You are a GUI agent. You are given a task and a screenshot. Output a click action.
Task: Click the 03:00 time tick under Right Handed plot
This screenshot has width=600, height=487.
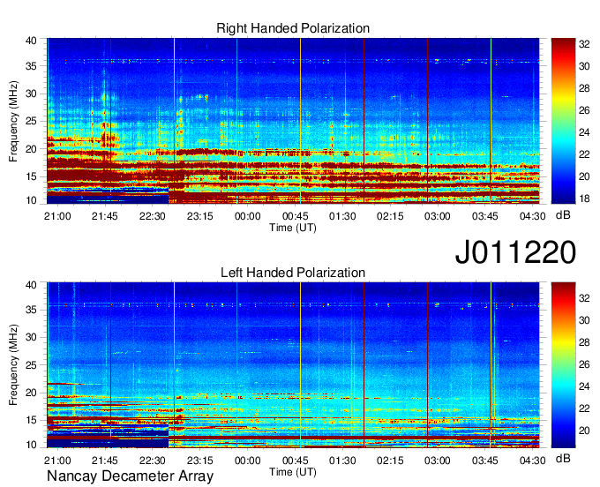(x=438, y=216)
